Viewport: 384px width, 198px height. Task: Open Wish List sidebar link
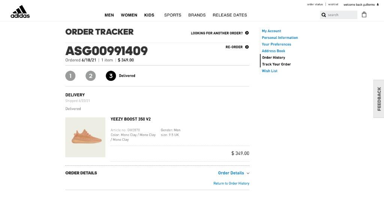click(270, 71)
